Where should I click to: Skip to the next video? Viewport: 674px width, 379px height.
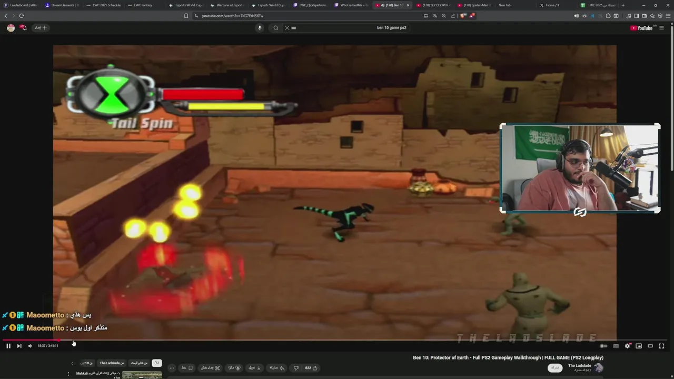[x=19, y=346]
